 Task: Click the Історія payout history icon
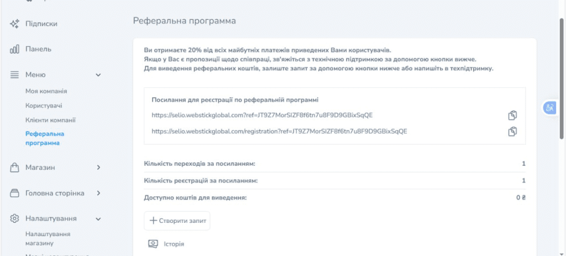coord(153,244)
